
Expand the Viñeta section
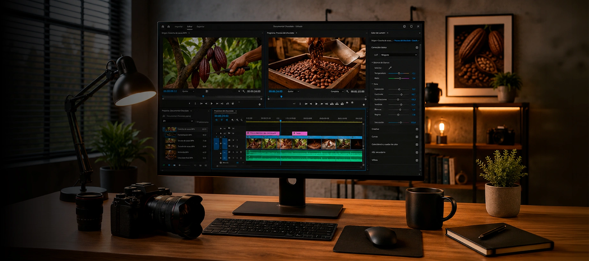[375, 160]
